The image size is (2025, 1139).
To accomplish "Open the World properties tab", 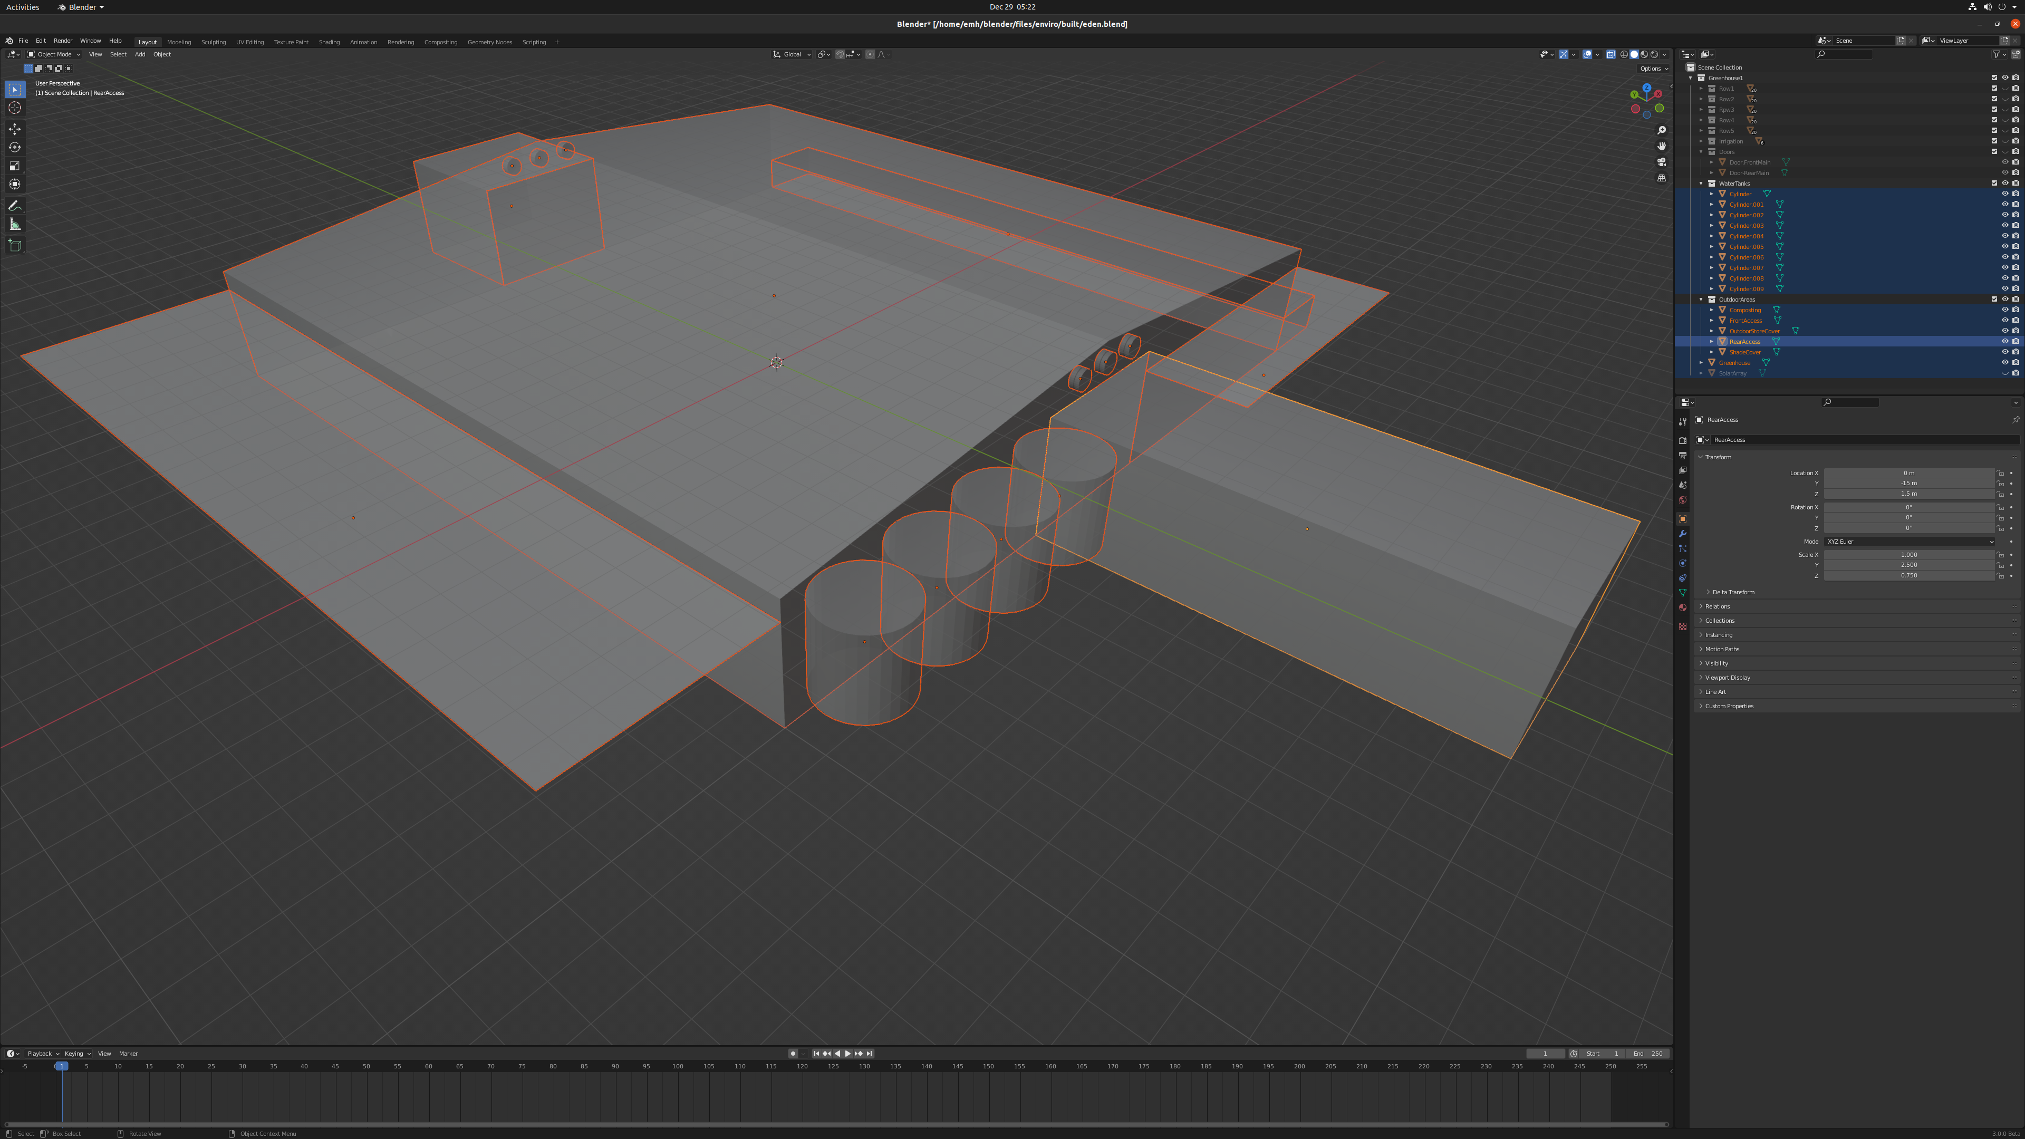I will (x=1682, y=500).
